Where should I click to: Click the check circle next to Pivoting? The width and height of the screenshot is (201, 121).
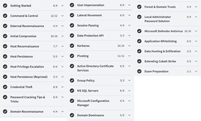[72, 56]
